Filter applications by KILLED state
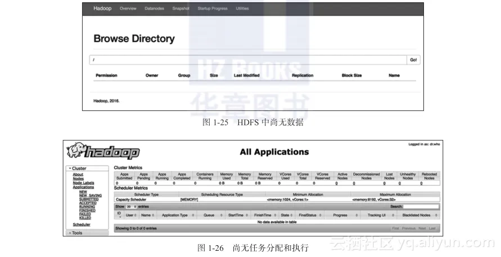Image resolution: width=501 pixels, height=257 pixels. click(85, 218)
